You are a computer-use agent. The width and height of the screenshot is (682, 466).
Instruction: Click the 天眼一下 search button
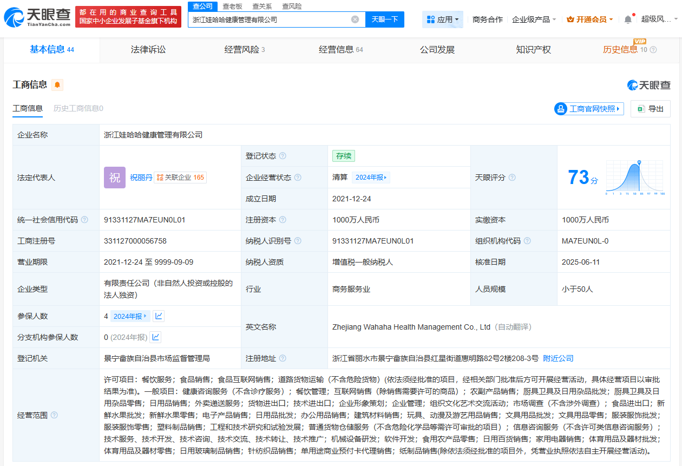coord(384,19)
